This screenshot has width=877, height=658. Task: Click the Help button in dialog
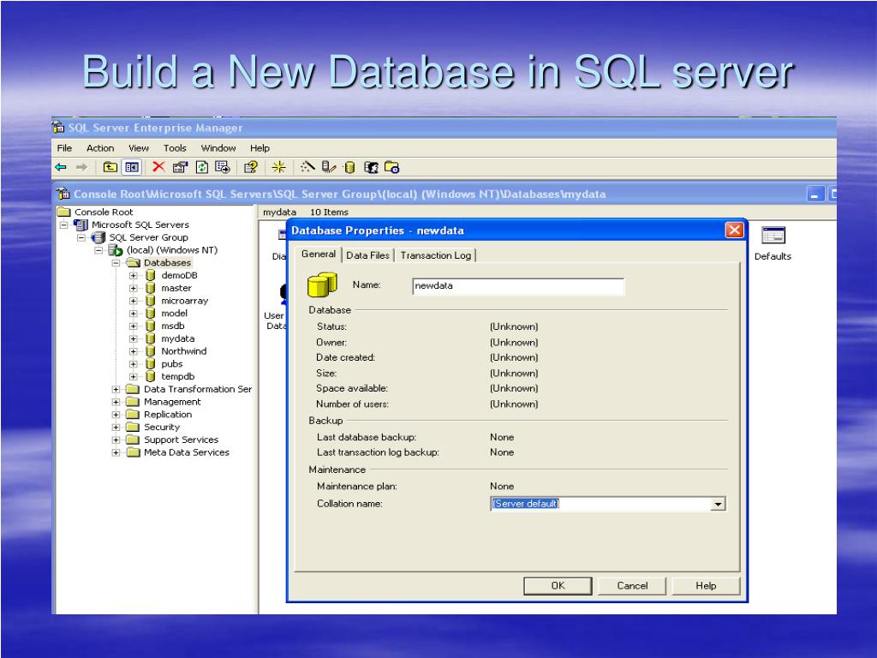(x=706, y=586)
